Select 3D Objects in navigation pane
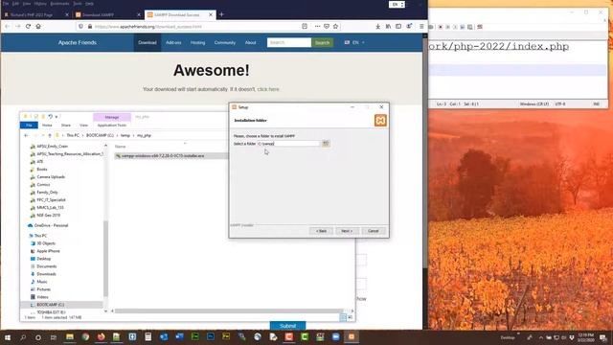The height and width of the screenshot is (345, 613). (x=46, y=243)
